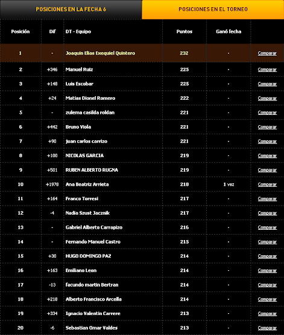Image resolution: width=284 pixels, height=335 pixels.
Task: Click Comparar for Emiliano Leon
Action: click(267, 270)
